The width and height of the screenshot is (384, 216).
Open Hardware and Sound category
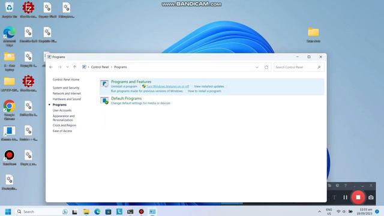click(x=67, y=99)
